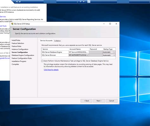The image size is (150, 126).
Task: Select the Feature Selection step in the sidebar
Action: tap(18, 43)
